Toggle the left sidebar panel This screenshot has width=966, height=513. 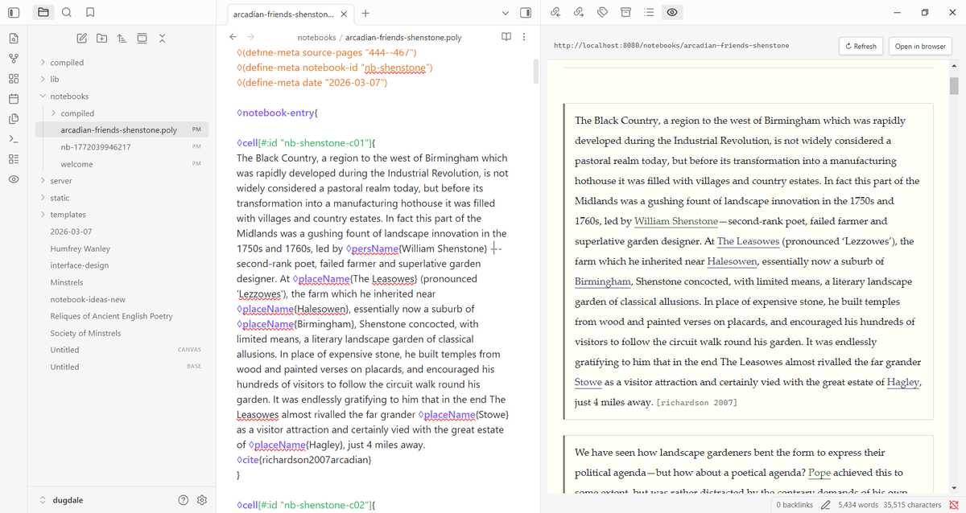[14, 12]
